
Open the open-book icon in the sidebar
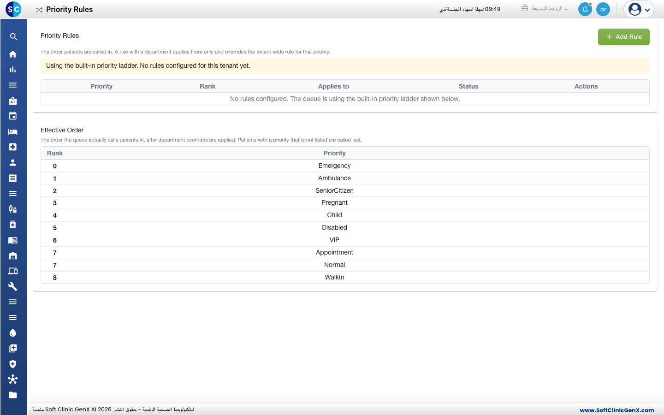pyautogui.click(x=13, y=240)
